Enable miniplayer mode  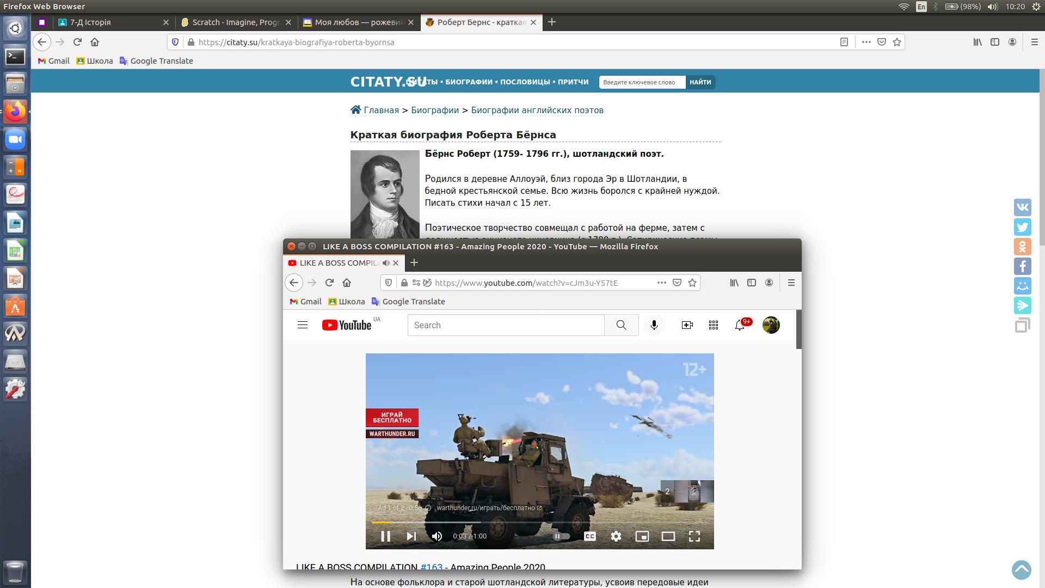[x=642, y=536]
